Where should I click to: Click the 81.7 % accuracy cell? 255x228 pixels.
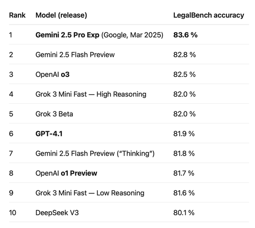[x=184, y=173]
